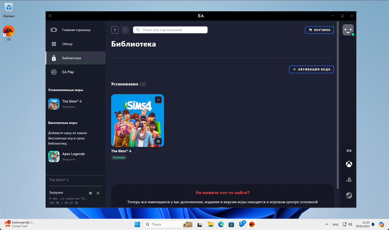Cancel the Sims 4 download with the X
The image size is (389, 230).
click(x=98, y=193)
